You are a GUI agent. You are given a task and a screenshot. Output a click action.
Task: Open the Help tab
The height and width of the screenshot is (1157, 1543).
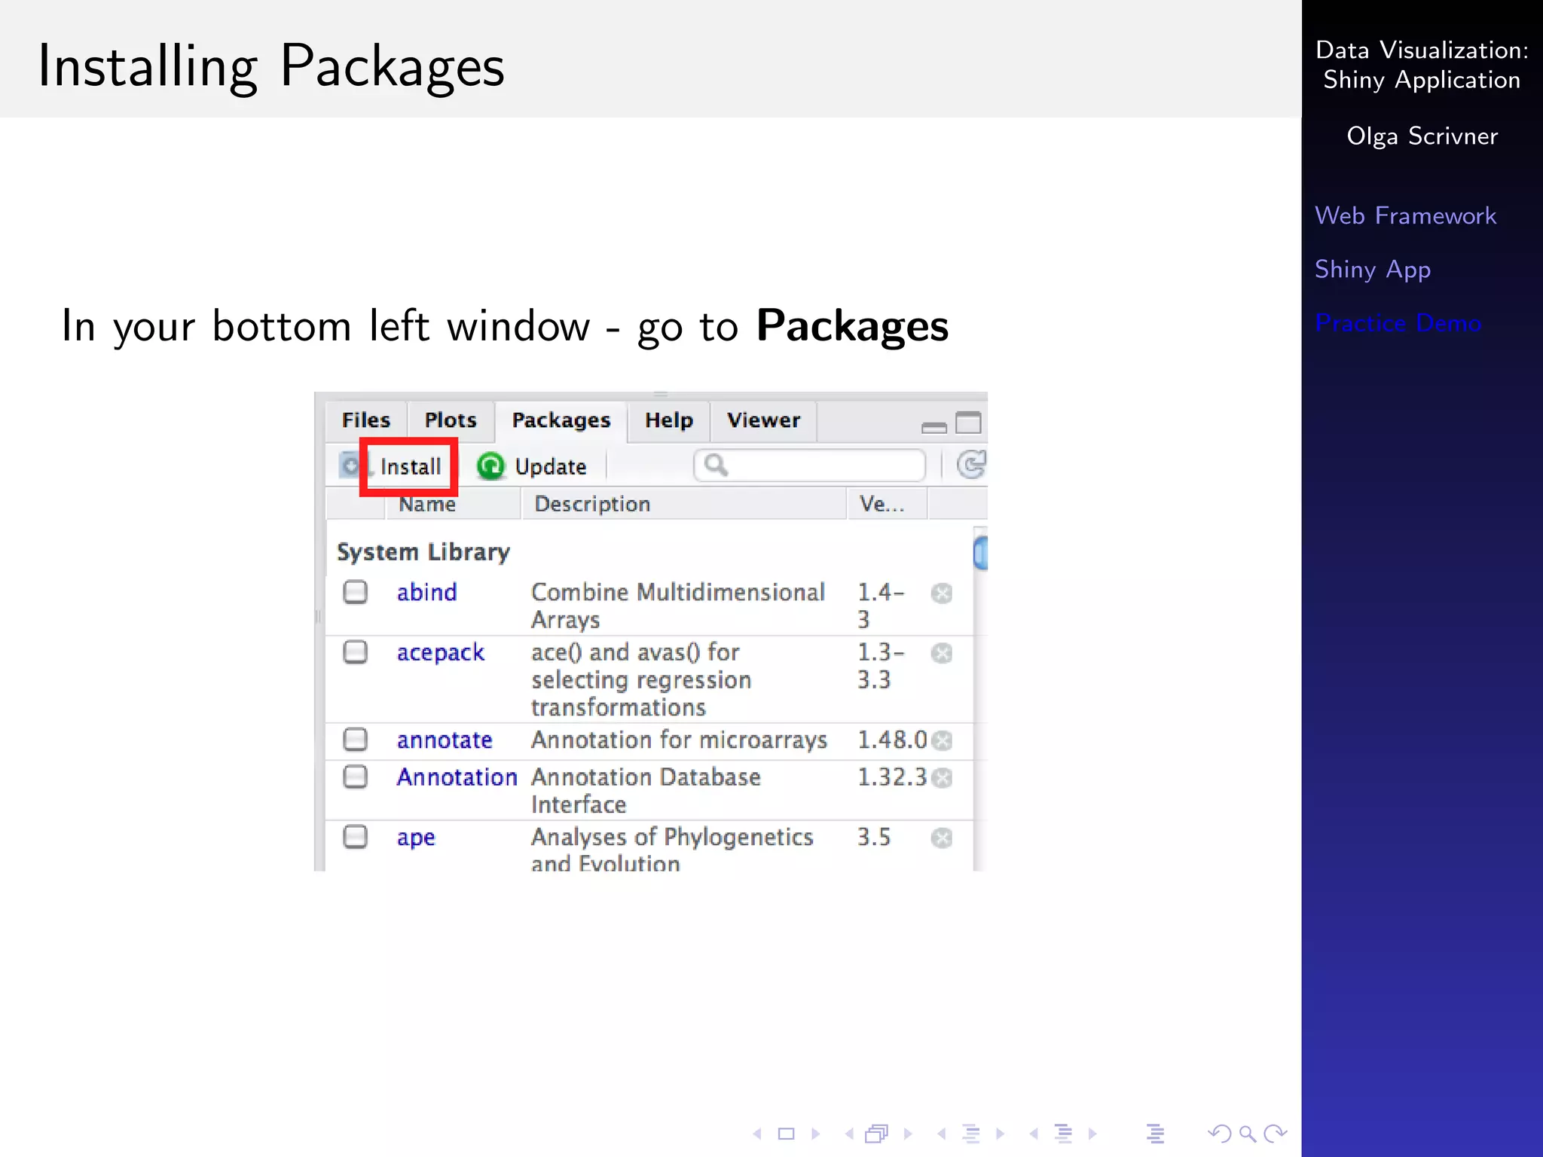(x=668, y=420)
